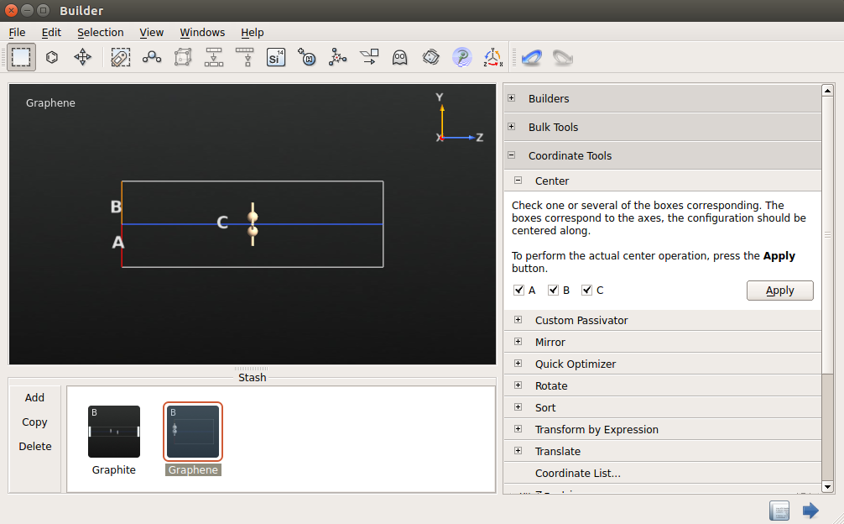
Task: Select the Graphite stash thumbnail
Action: pyautogui.click(x=114, y=432)
